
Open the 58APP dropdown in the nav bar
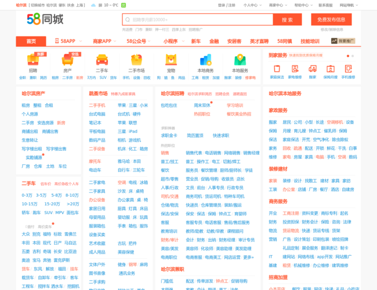click(x=68, y=41)
